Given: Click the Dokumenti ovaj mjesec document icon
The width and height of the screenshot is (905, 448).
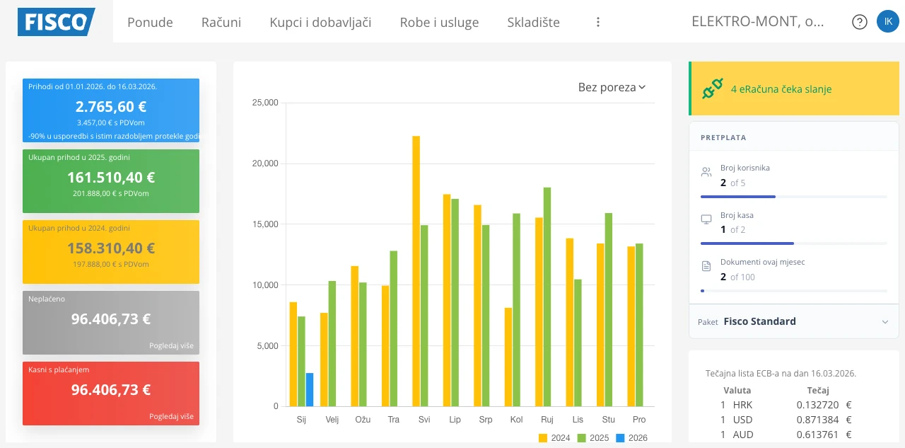Looking at the screenshot, I should pyautogui.click(x=705, y=265).
